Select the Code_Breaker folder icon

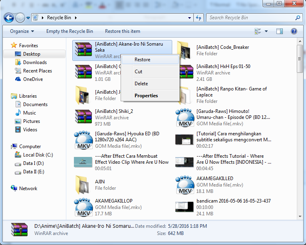coord(184,50)
